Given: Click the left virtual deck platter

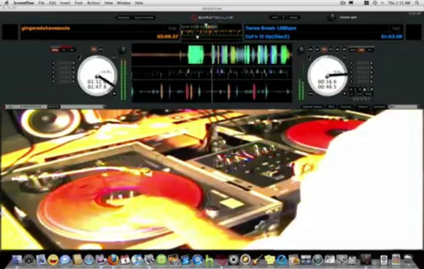Looking at the screenshot, I should coord(98,76).
